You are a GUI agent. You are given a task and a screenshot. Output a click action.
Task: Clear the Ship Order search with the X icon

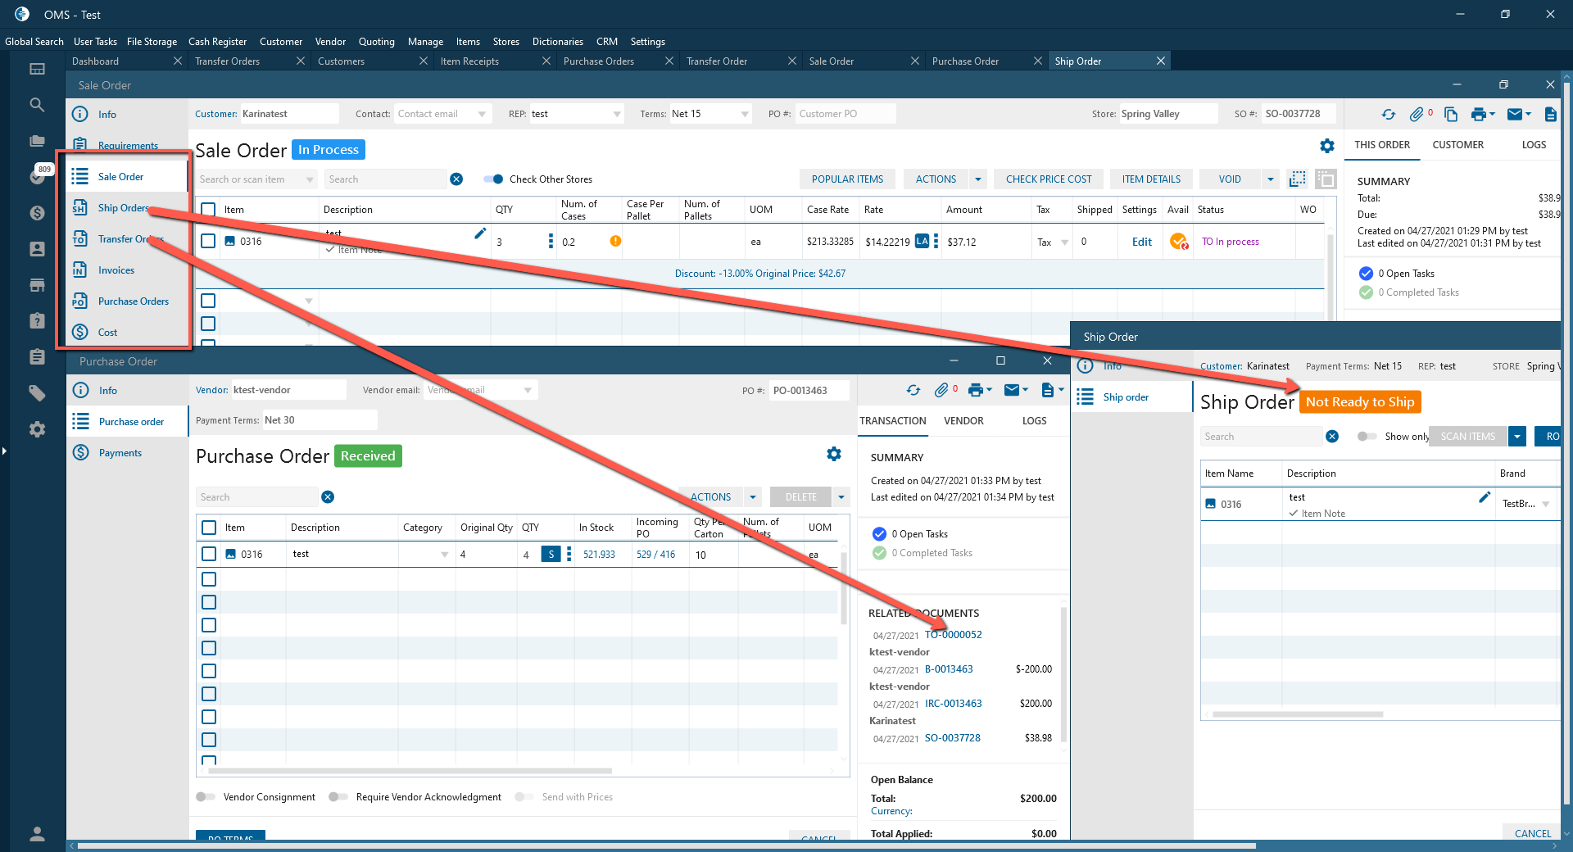(1332, 436)
